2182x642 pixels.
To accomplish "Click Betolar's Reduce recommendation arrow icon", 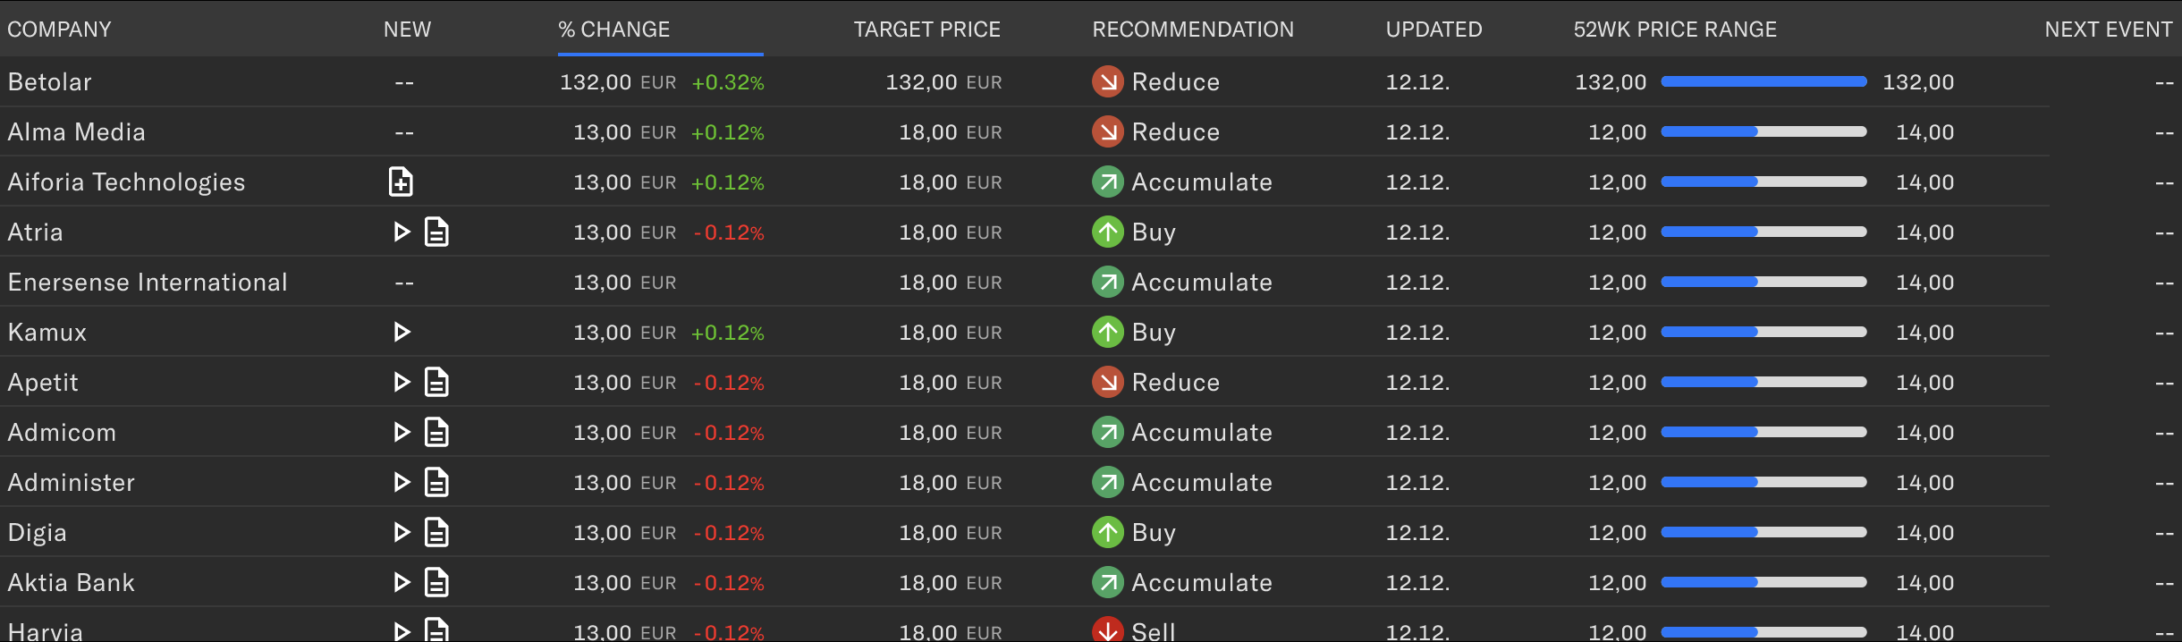I will pyautogui.click(x=1108, y=81).
